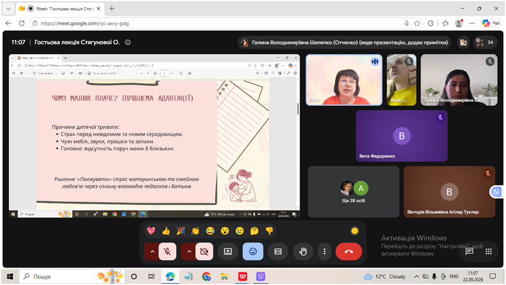Reload the Meet page
Screen dimensions: 506x285
(x=22, y=23)
